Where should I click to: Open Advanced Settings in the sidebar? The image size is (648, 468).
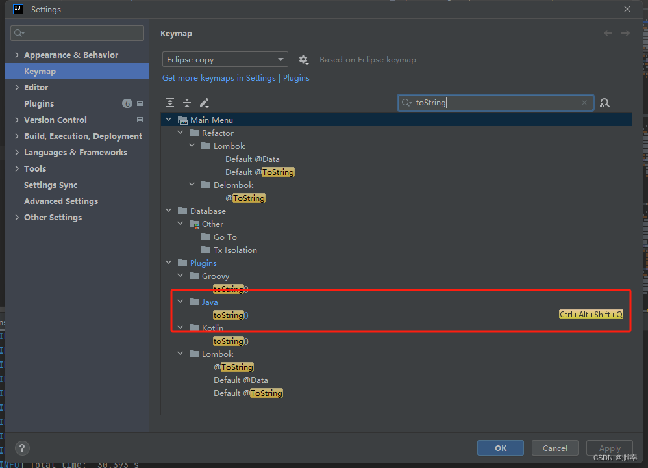60,201
